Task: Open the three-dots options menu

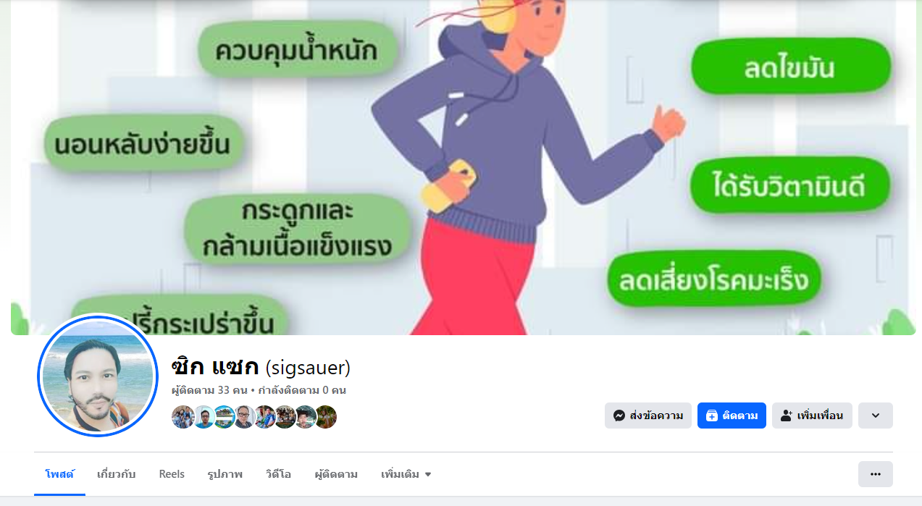Action: tap(876, 474)
